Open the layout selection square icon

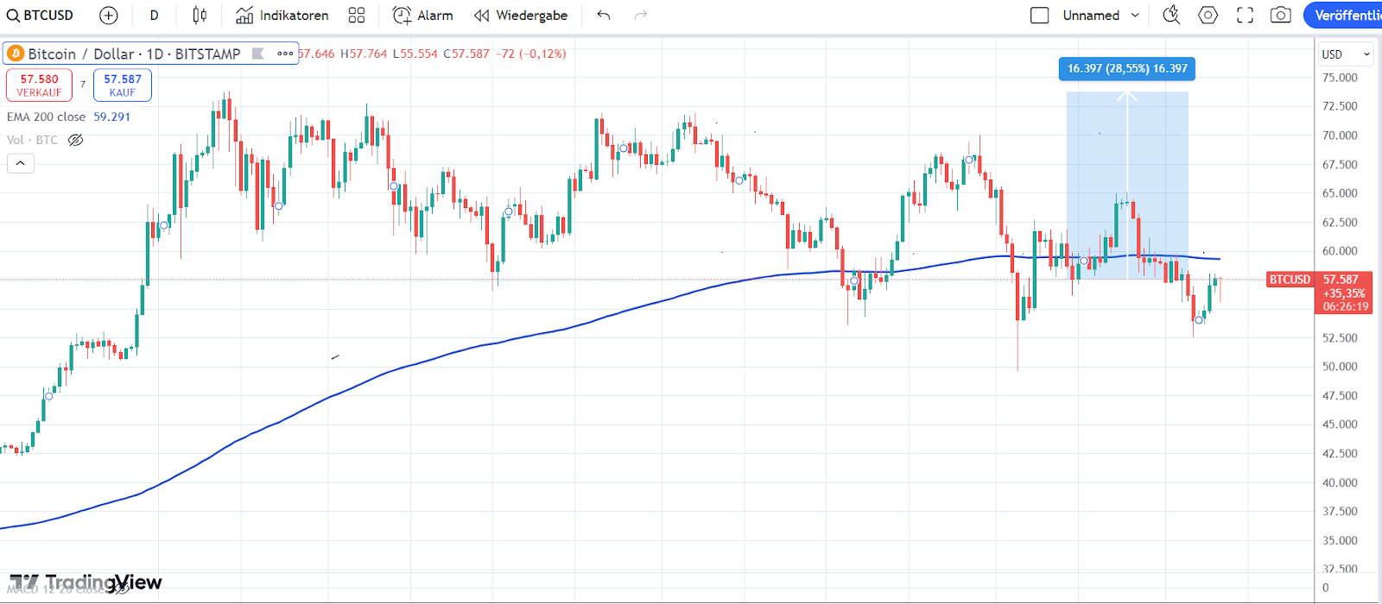click(x=1040, y=16)
